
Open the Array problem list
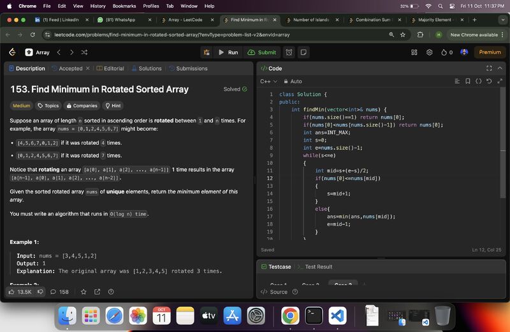[x=37, y=52]
